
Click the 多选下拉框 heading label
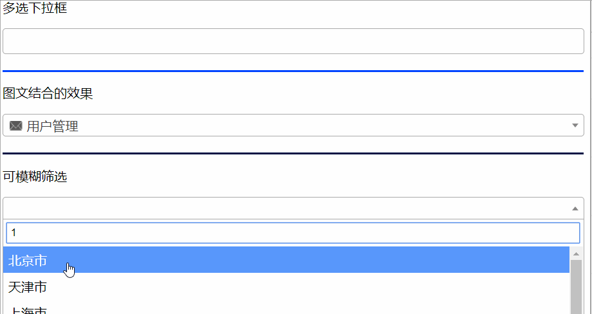click(35, 8)
